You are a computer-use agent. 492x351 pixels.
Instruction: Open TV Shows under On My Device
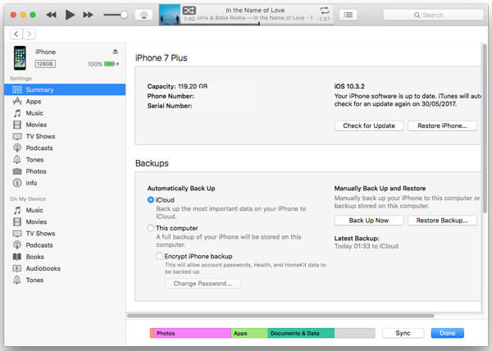[x=65, y=234]
